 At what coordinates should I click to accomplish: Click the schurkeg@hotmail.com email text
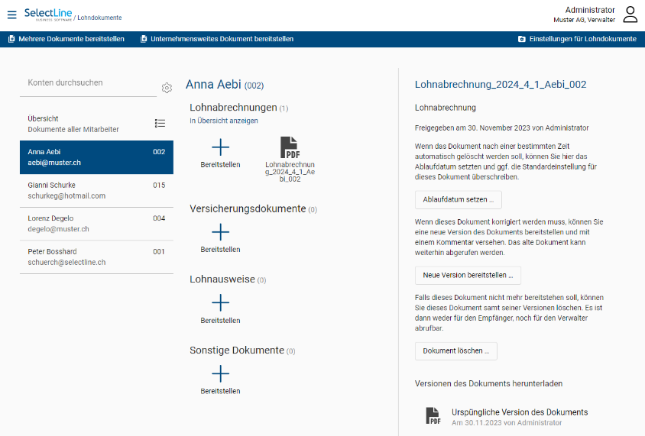click(66, 196)
